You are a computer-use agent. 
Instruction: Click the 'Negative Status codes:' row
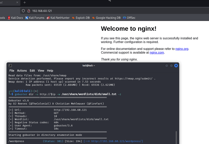click(33, 122)
